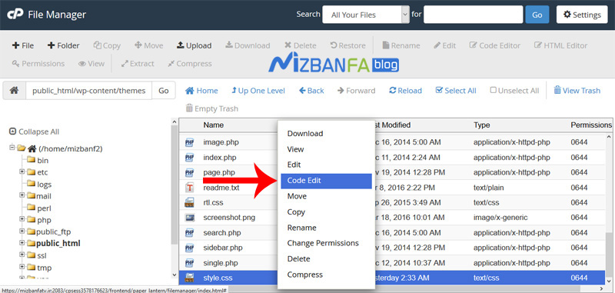Choose View from context menu
Image resolution: width=615 pixels, height=293 pixels.
pyautogui.click(x=326, y=149)
